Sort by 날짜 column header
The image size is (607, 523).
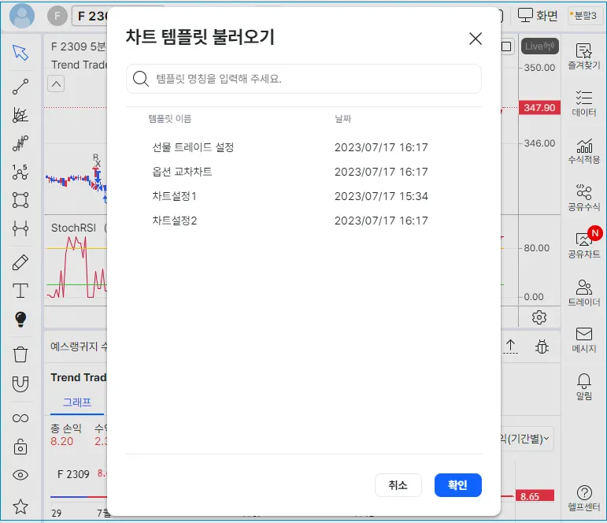[x=343, y=119]
